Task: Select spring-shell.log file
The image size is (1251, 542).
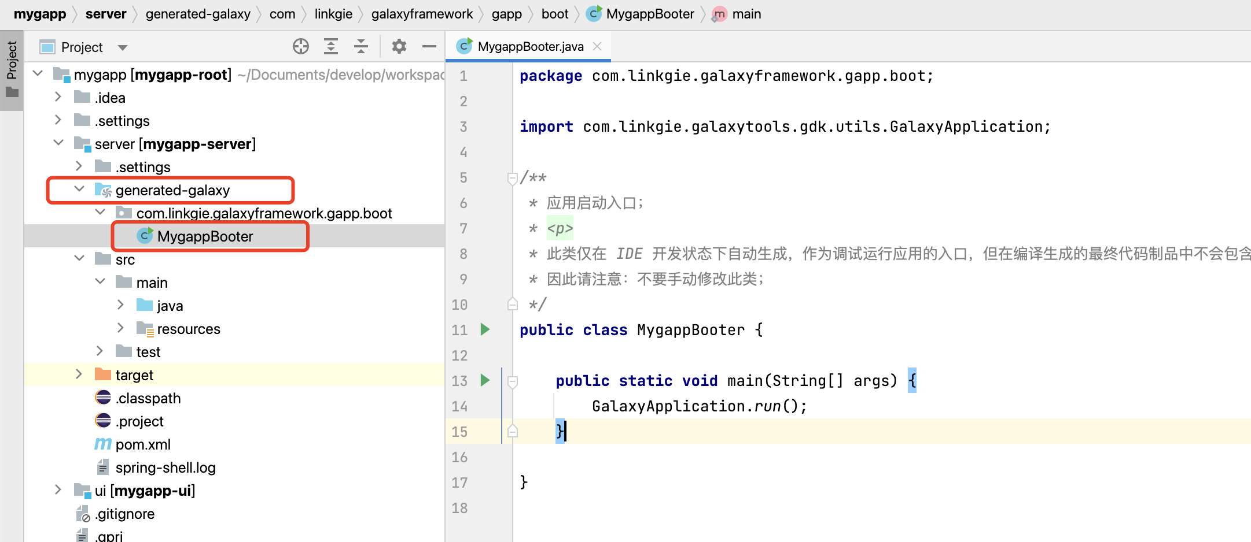Action: point(234,467)
